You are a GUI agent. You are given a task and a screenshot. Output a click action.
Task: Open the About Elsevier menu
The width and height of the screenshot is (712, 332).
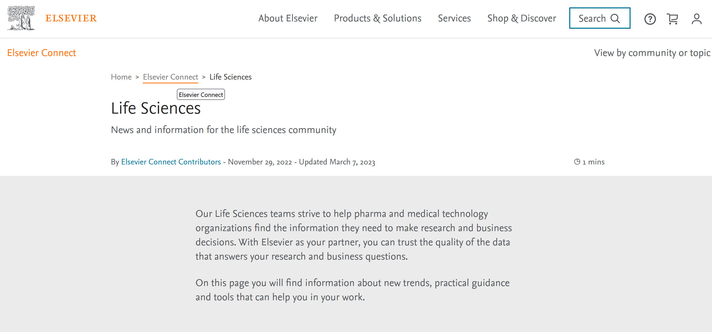pos(288,18)
